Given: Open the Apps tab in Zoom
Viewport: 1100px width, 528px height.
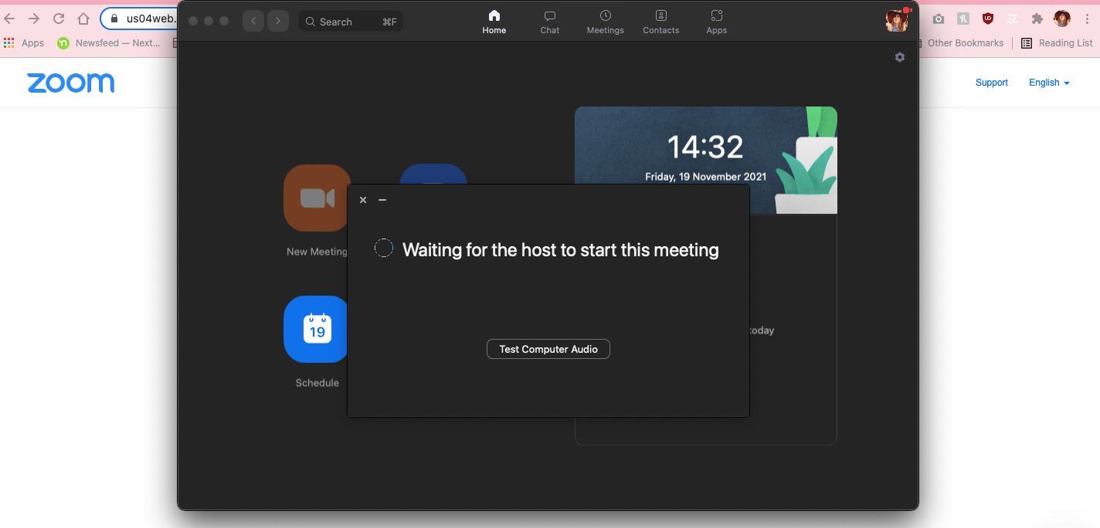Looking at the screenshot, I should click(x=717, y=22).
